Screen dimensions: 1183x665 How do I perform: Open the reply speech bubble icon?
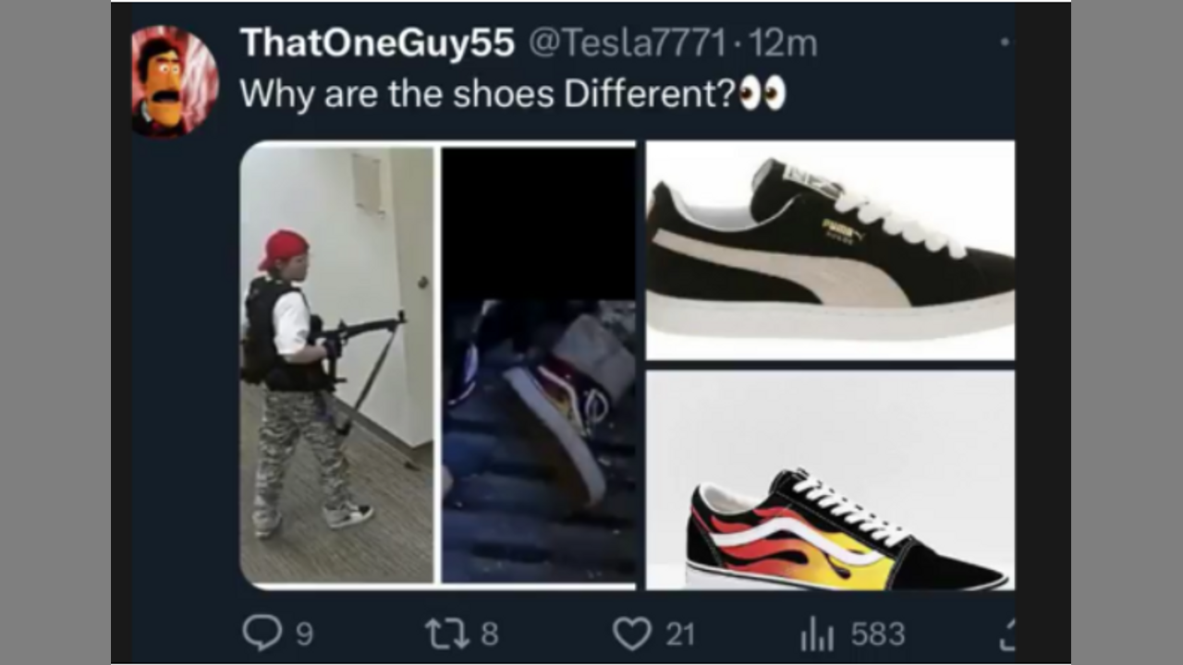point(262,633)
